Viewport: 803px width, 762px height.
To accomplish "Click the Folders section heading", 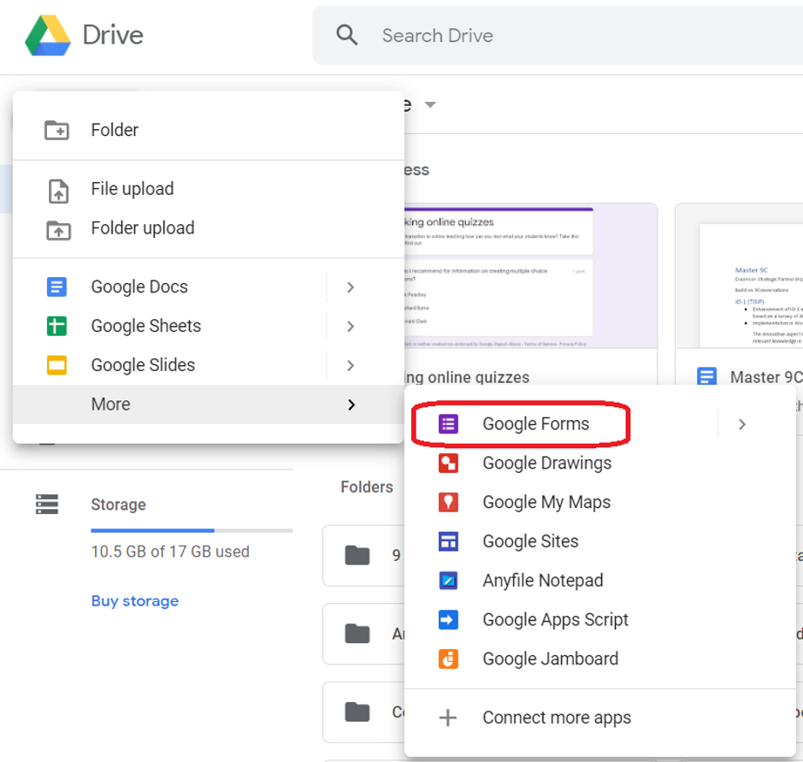I will click(x=367, y=487).
